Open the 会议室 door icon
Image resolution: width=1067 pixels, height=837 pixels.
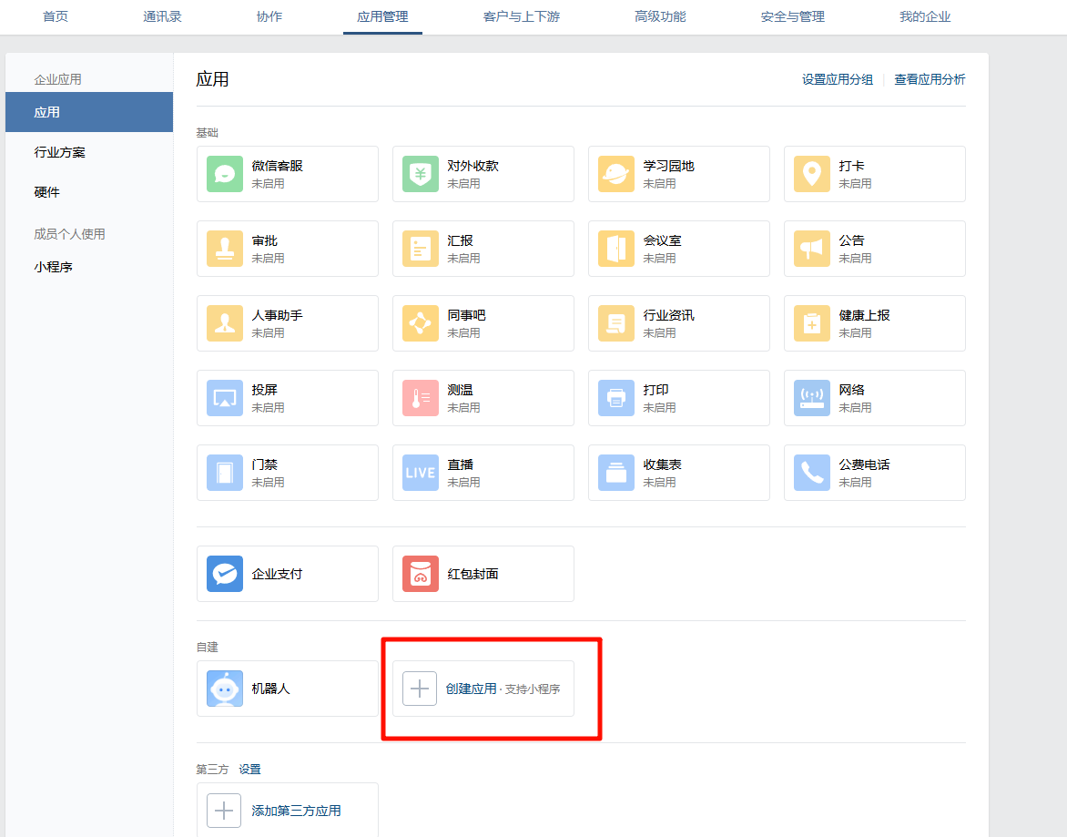pyautogui.click(x=615, y=249)
